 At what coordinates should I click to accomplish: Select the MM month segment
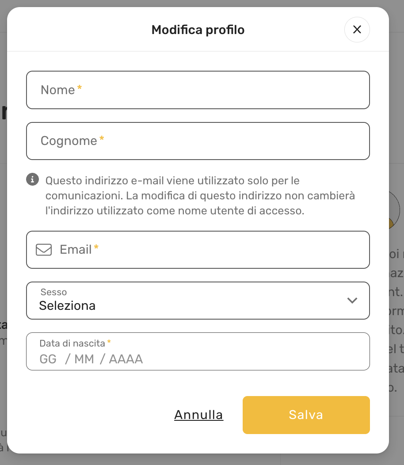84,359
